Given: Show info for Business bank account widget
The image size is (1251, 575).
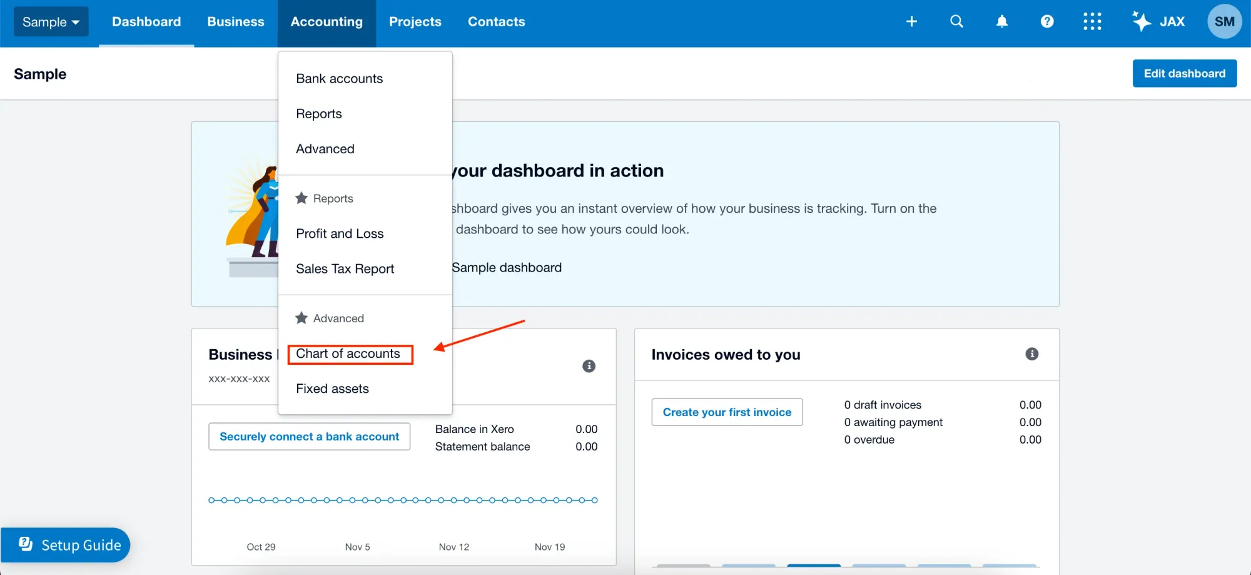Looking at the screenshot, I should [x=589, y=366].
